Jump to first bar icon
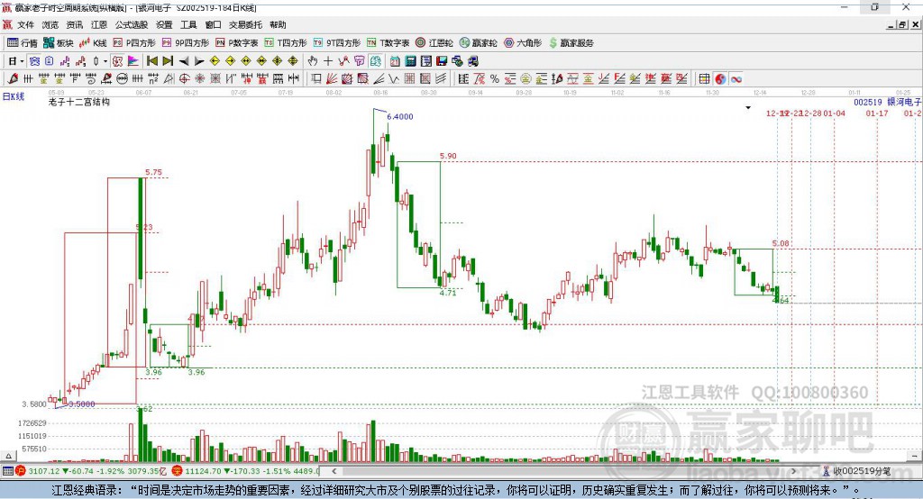Viewport: 923px width, 499px height. (x=151, y=61)
